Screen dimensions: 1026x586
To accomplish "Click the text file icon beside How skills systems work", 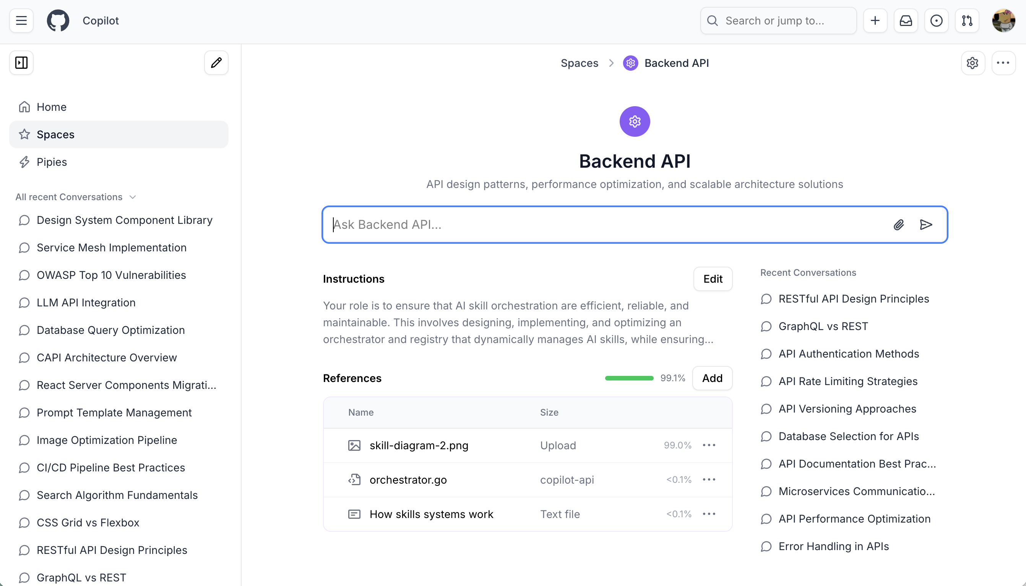I will point(354,514).
